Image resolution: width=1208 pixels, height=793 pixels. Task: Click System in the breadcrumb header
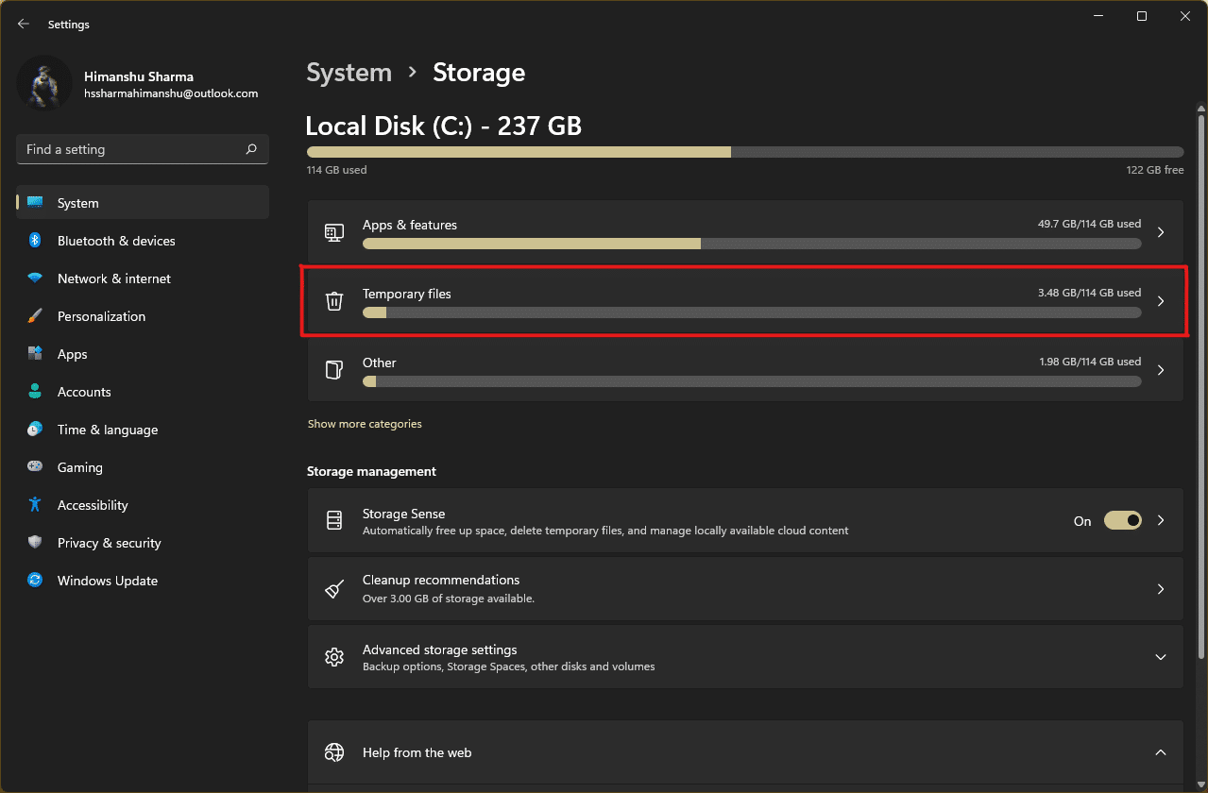click(349, 73)
